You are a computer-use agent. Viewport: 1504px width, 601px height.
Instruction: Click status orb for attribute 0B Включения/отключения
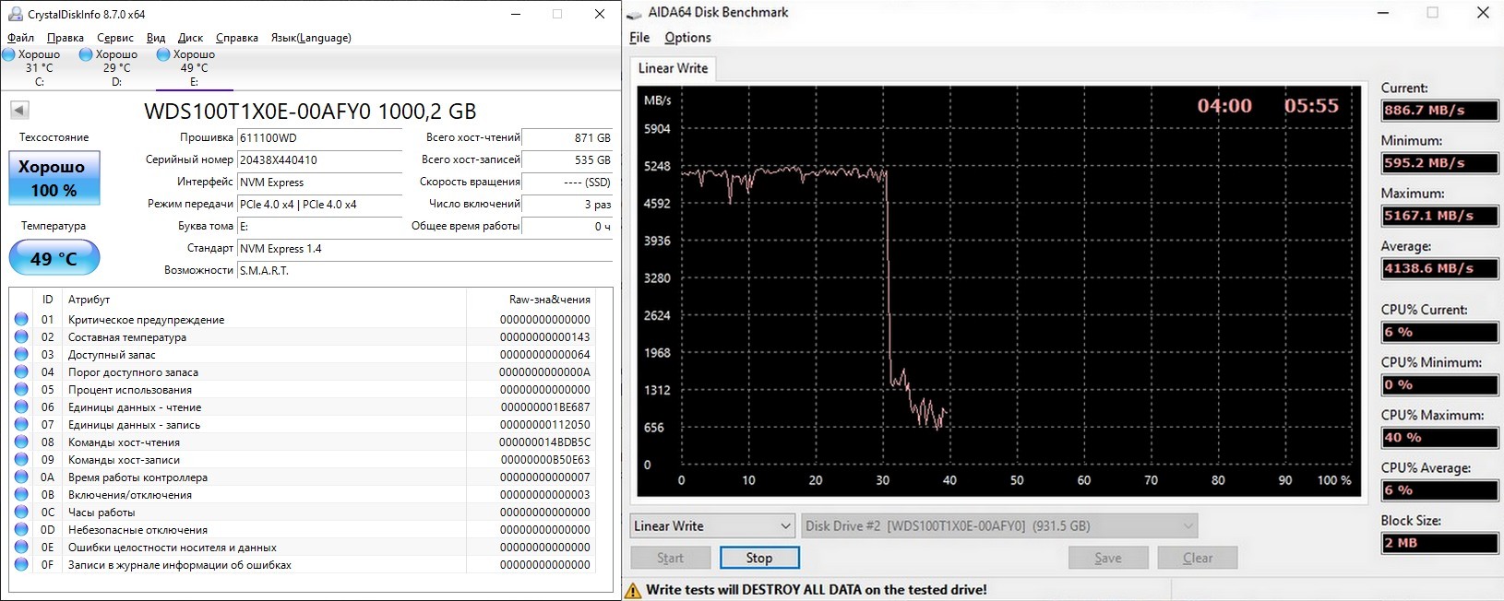21,494
